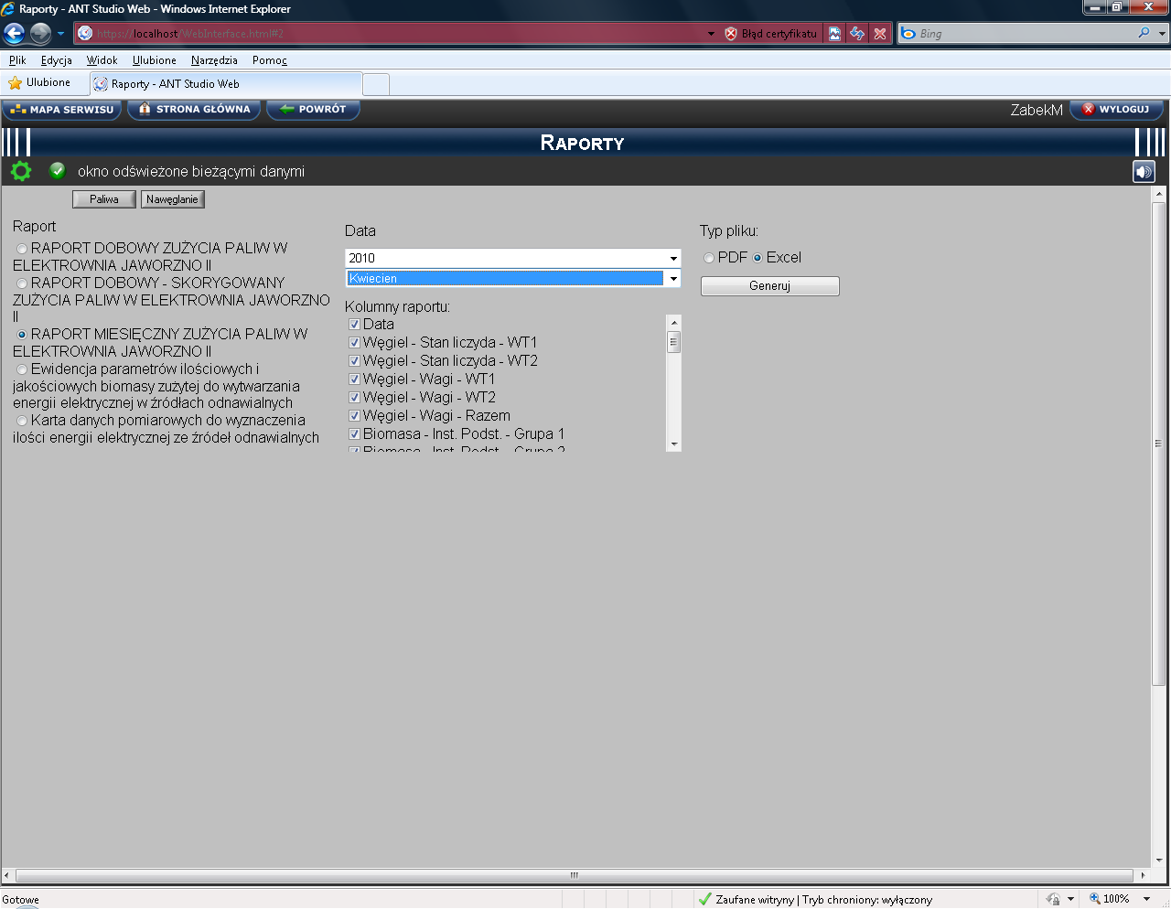Click the zoom level magnifier in status bar
This screenshot has height=909, width=1171.
pyautogui.click(x=1094, y=899)
